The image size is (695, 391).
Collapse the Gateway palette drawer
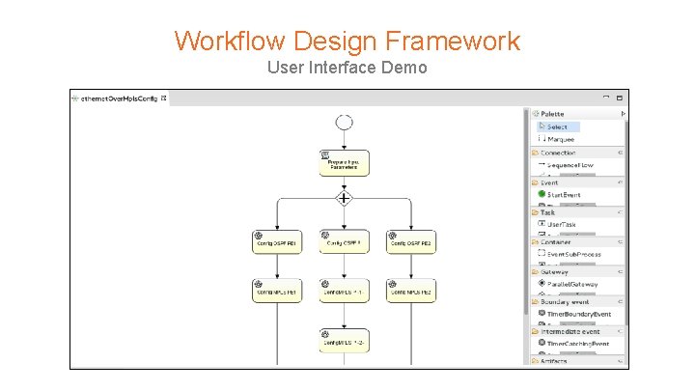[x=621, y=271]
